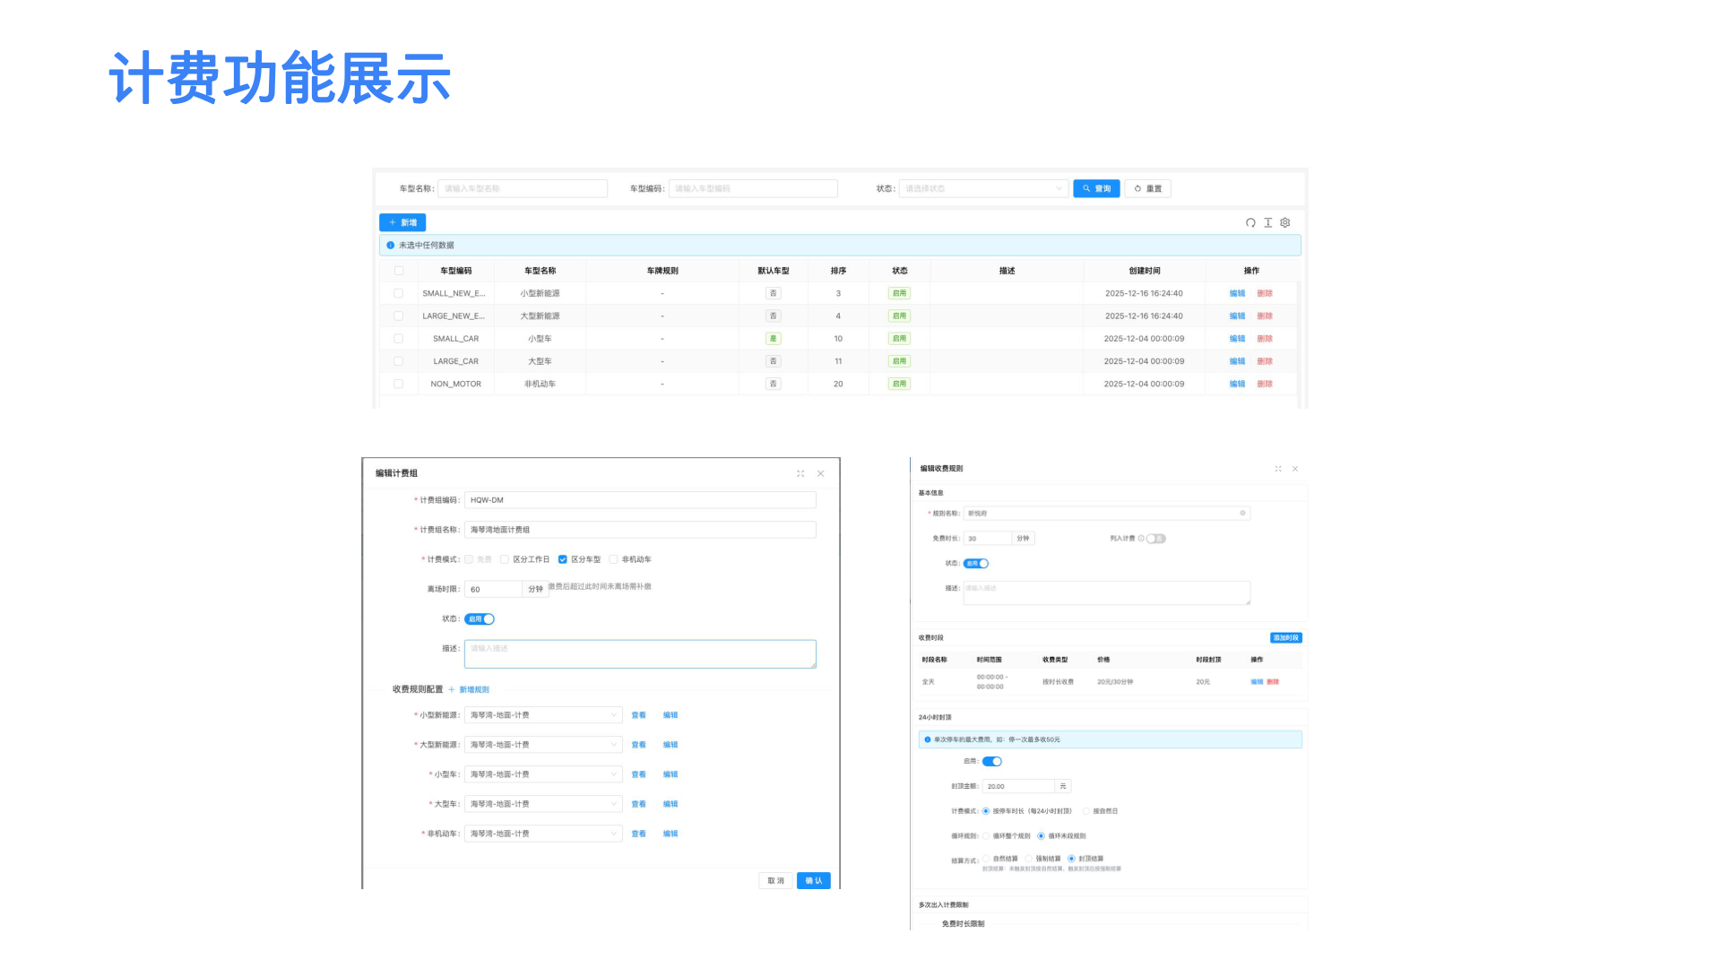The height and width of the screenshot is (968, 1721).
Task: Toggle the 状态 启用 switch in 编辑计费组
Action: point(480,618)
